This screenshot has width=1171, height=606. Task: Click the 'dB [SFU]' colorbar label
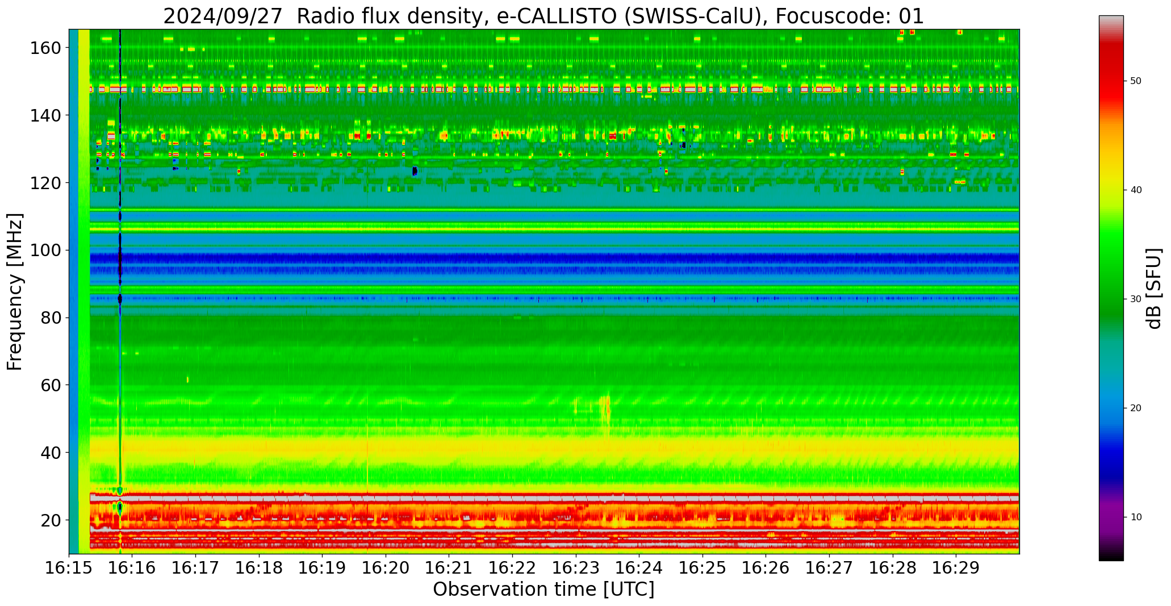[1154, 288]
